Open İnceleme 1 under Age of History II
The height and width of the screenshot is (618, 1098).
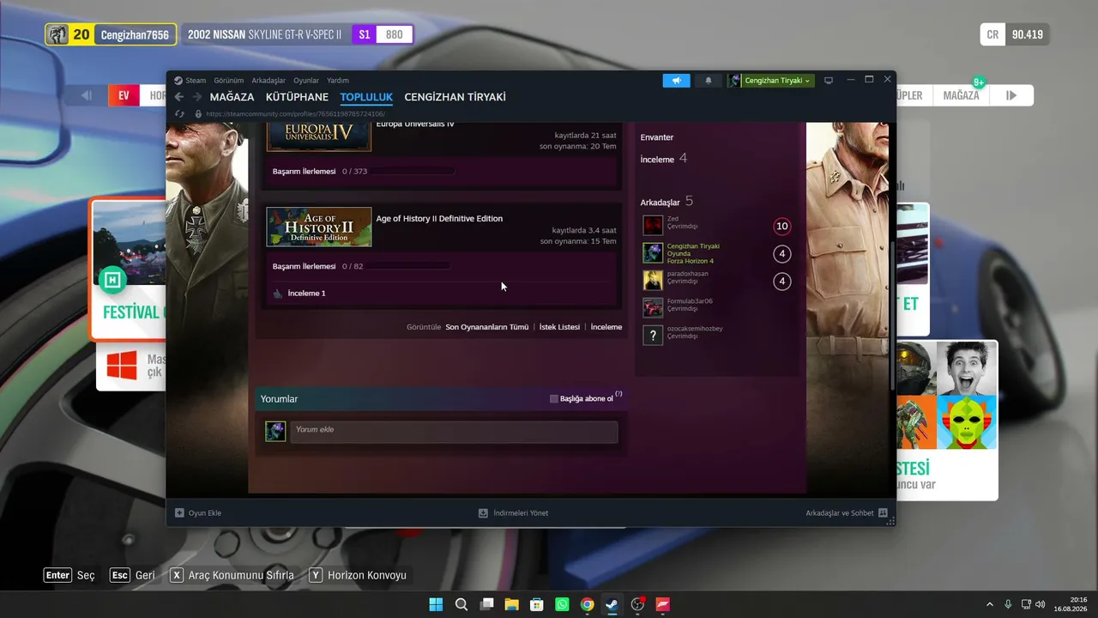[x=306, y=294]
